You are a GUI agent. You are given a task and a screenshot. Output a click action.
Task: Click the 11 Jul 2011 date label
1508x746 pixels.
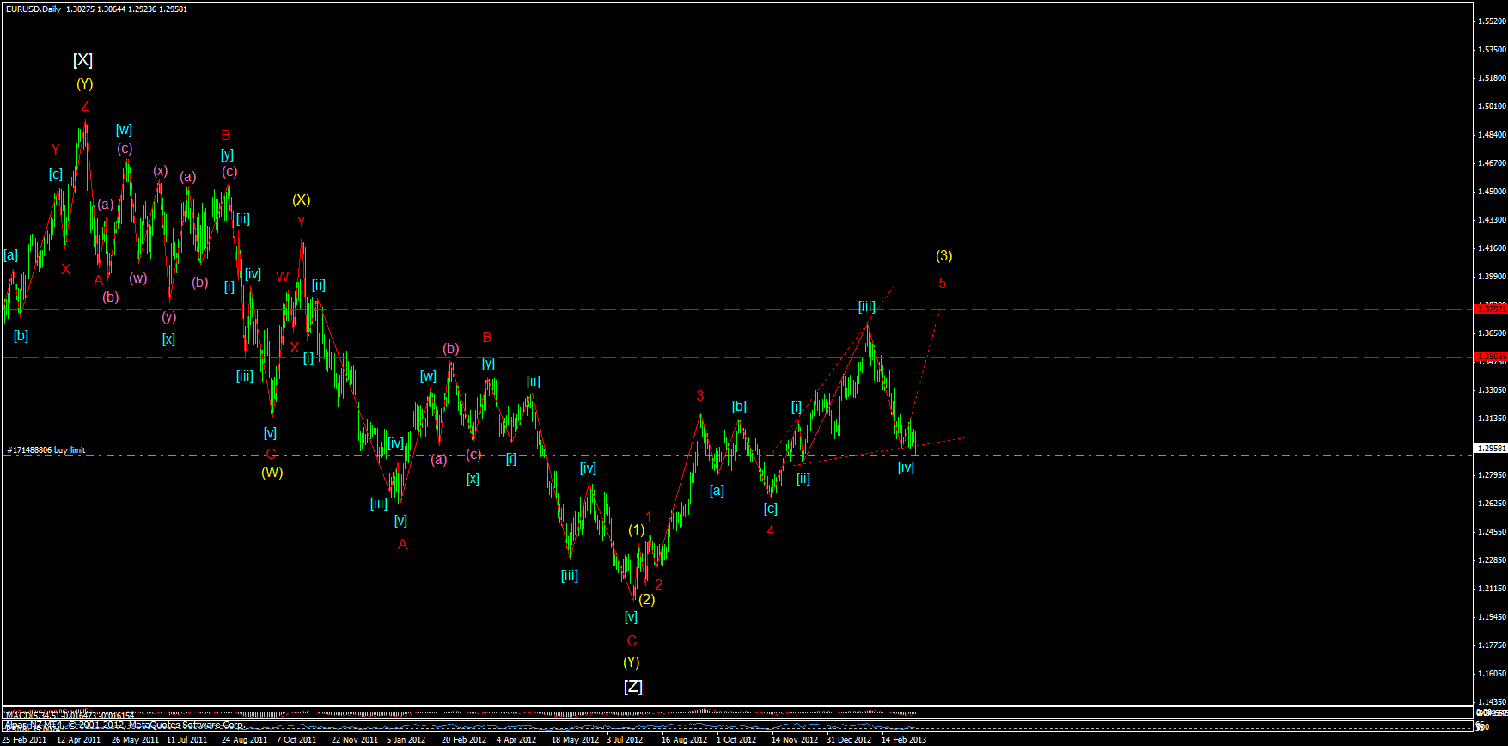point(187,740)
